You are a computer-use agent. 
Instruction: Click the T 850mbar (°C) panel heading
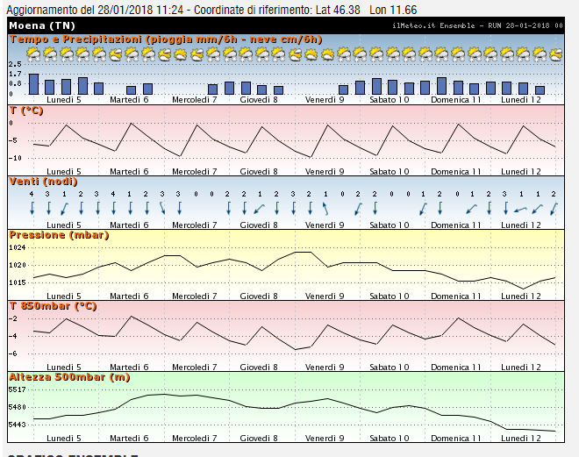(x=53, y=306)
